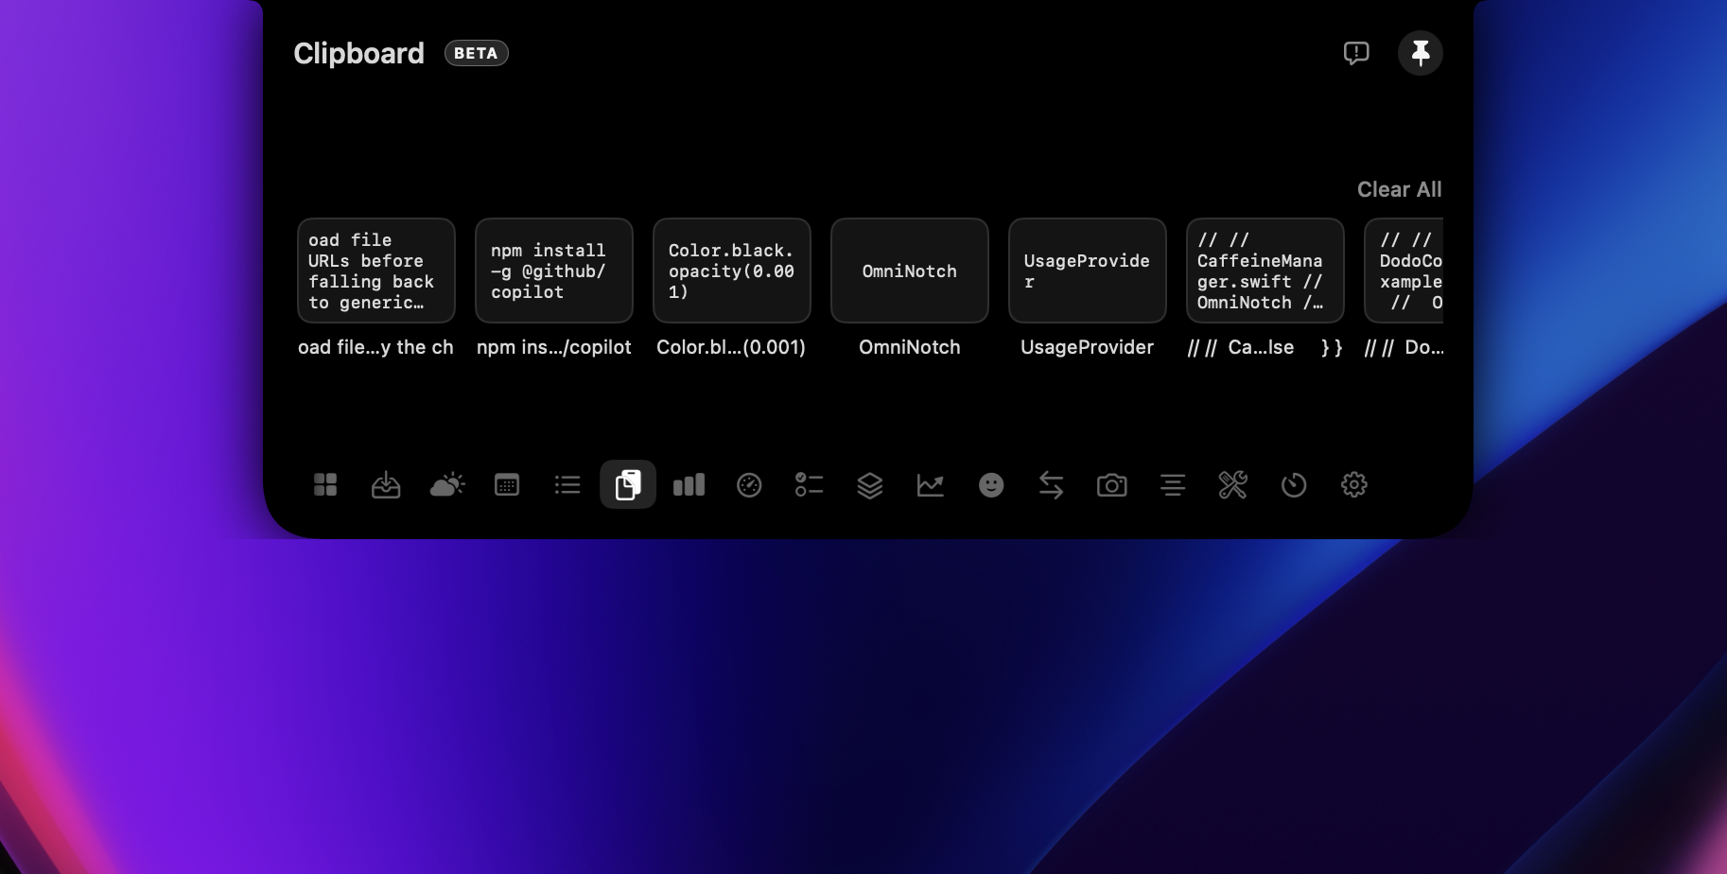The height and width of the screenshot is (874, 1727).
Task: Click the 'npm ins.../copilot' caption
Action: tap(554, 347)
